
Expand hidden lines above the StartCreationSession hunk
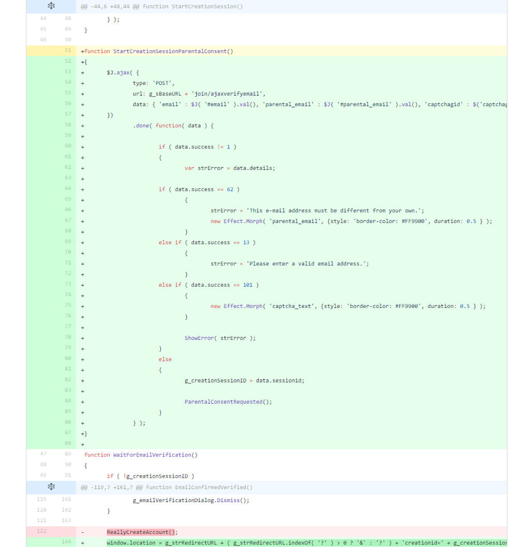[x=51, y=6]
